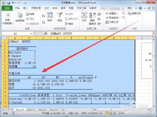
Task: Click the 分列 (Text to Columns) icon
Action: coord(84,15)
